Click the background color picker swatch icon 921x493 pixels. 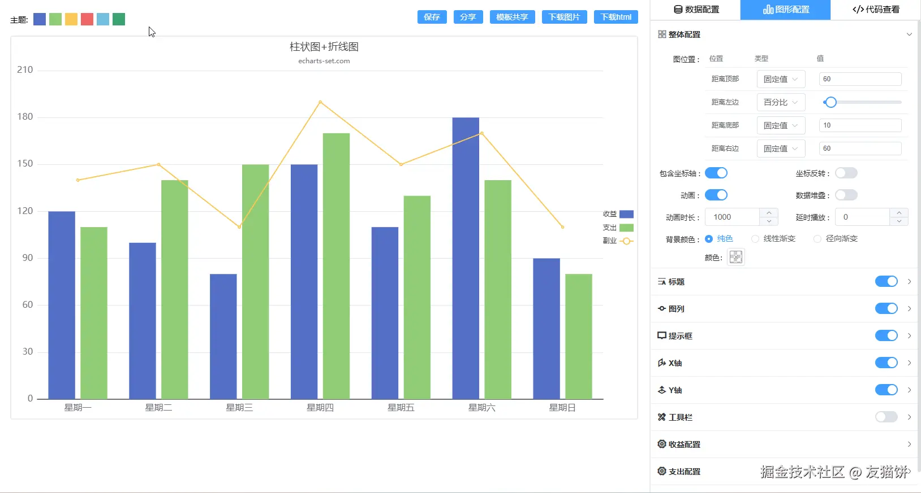click(735, 258)
